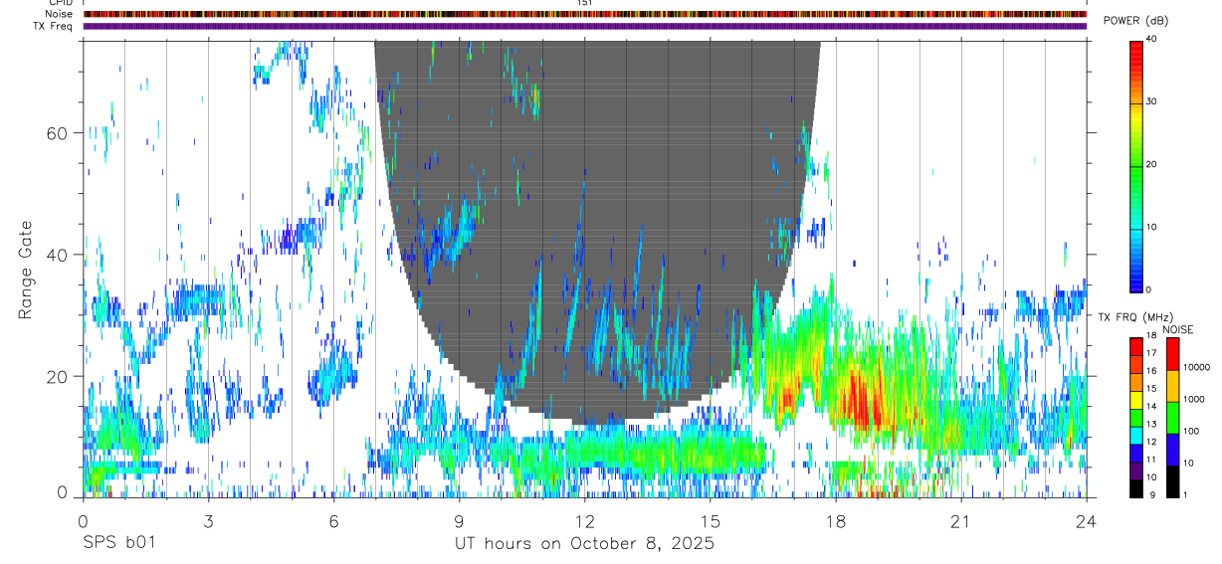Click the '13' label on the TX FRQ legend
Image resolution: width=1222 pixels, height=564 pixels.
[1151, 424]
